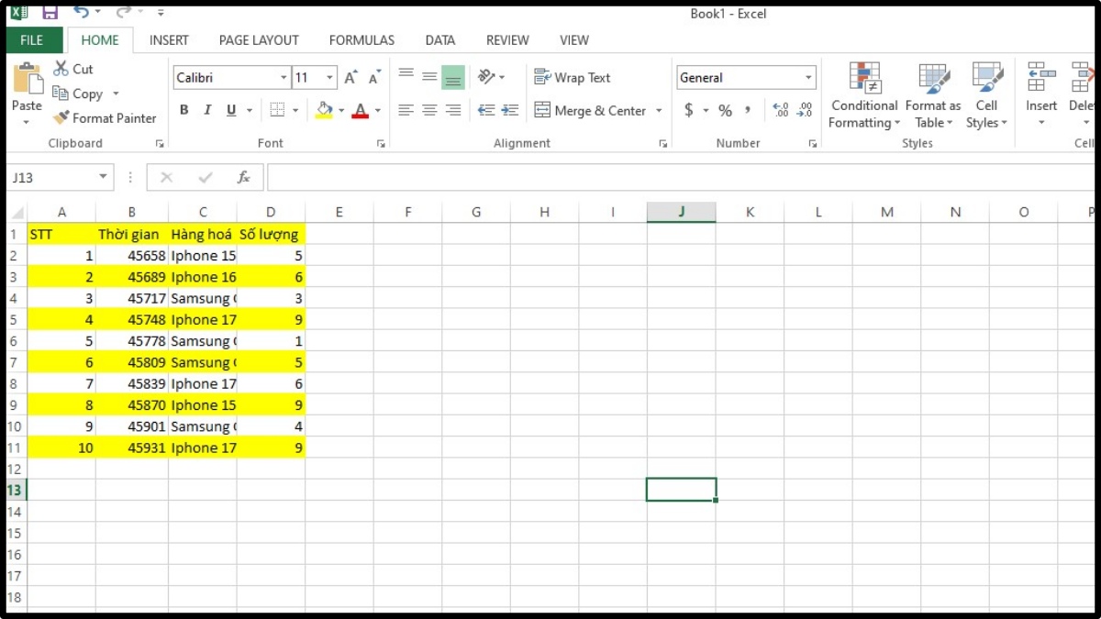This screenshot has width=1101, height=619.
Task: Click the Undo arrow icon
Action: tap(81, 13)
